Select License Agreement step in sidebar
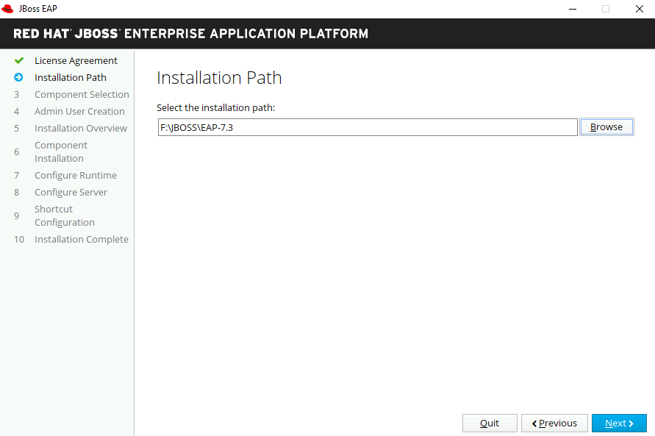This screenshot has width=655, height=436. (76, 60)
